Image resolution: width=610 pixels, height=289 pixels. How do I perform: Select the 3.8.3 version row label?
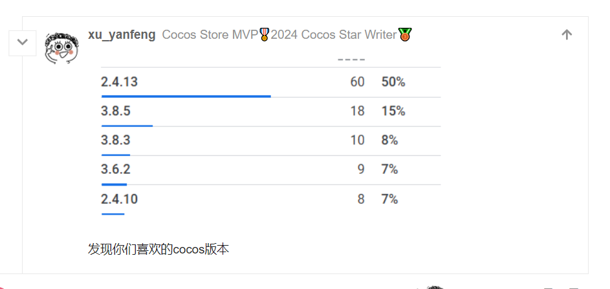point(116,140)
